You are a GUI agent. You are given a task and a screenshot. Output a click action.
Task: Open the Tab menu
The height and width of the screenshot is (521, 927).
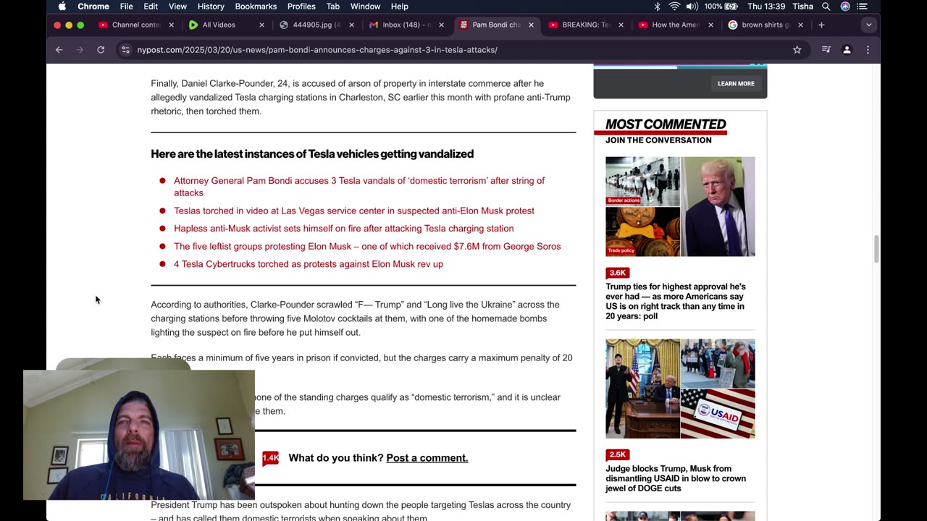(332, 7)
